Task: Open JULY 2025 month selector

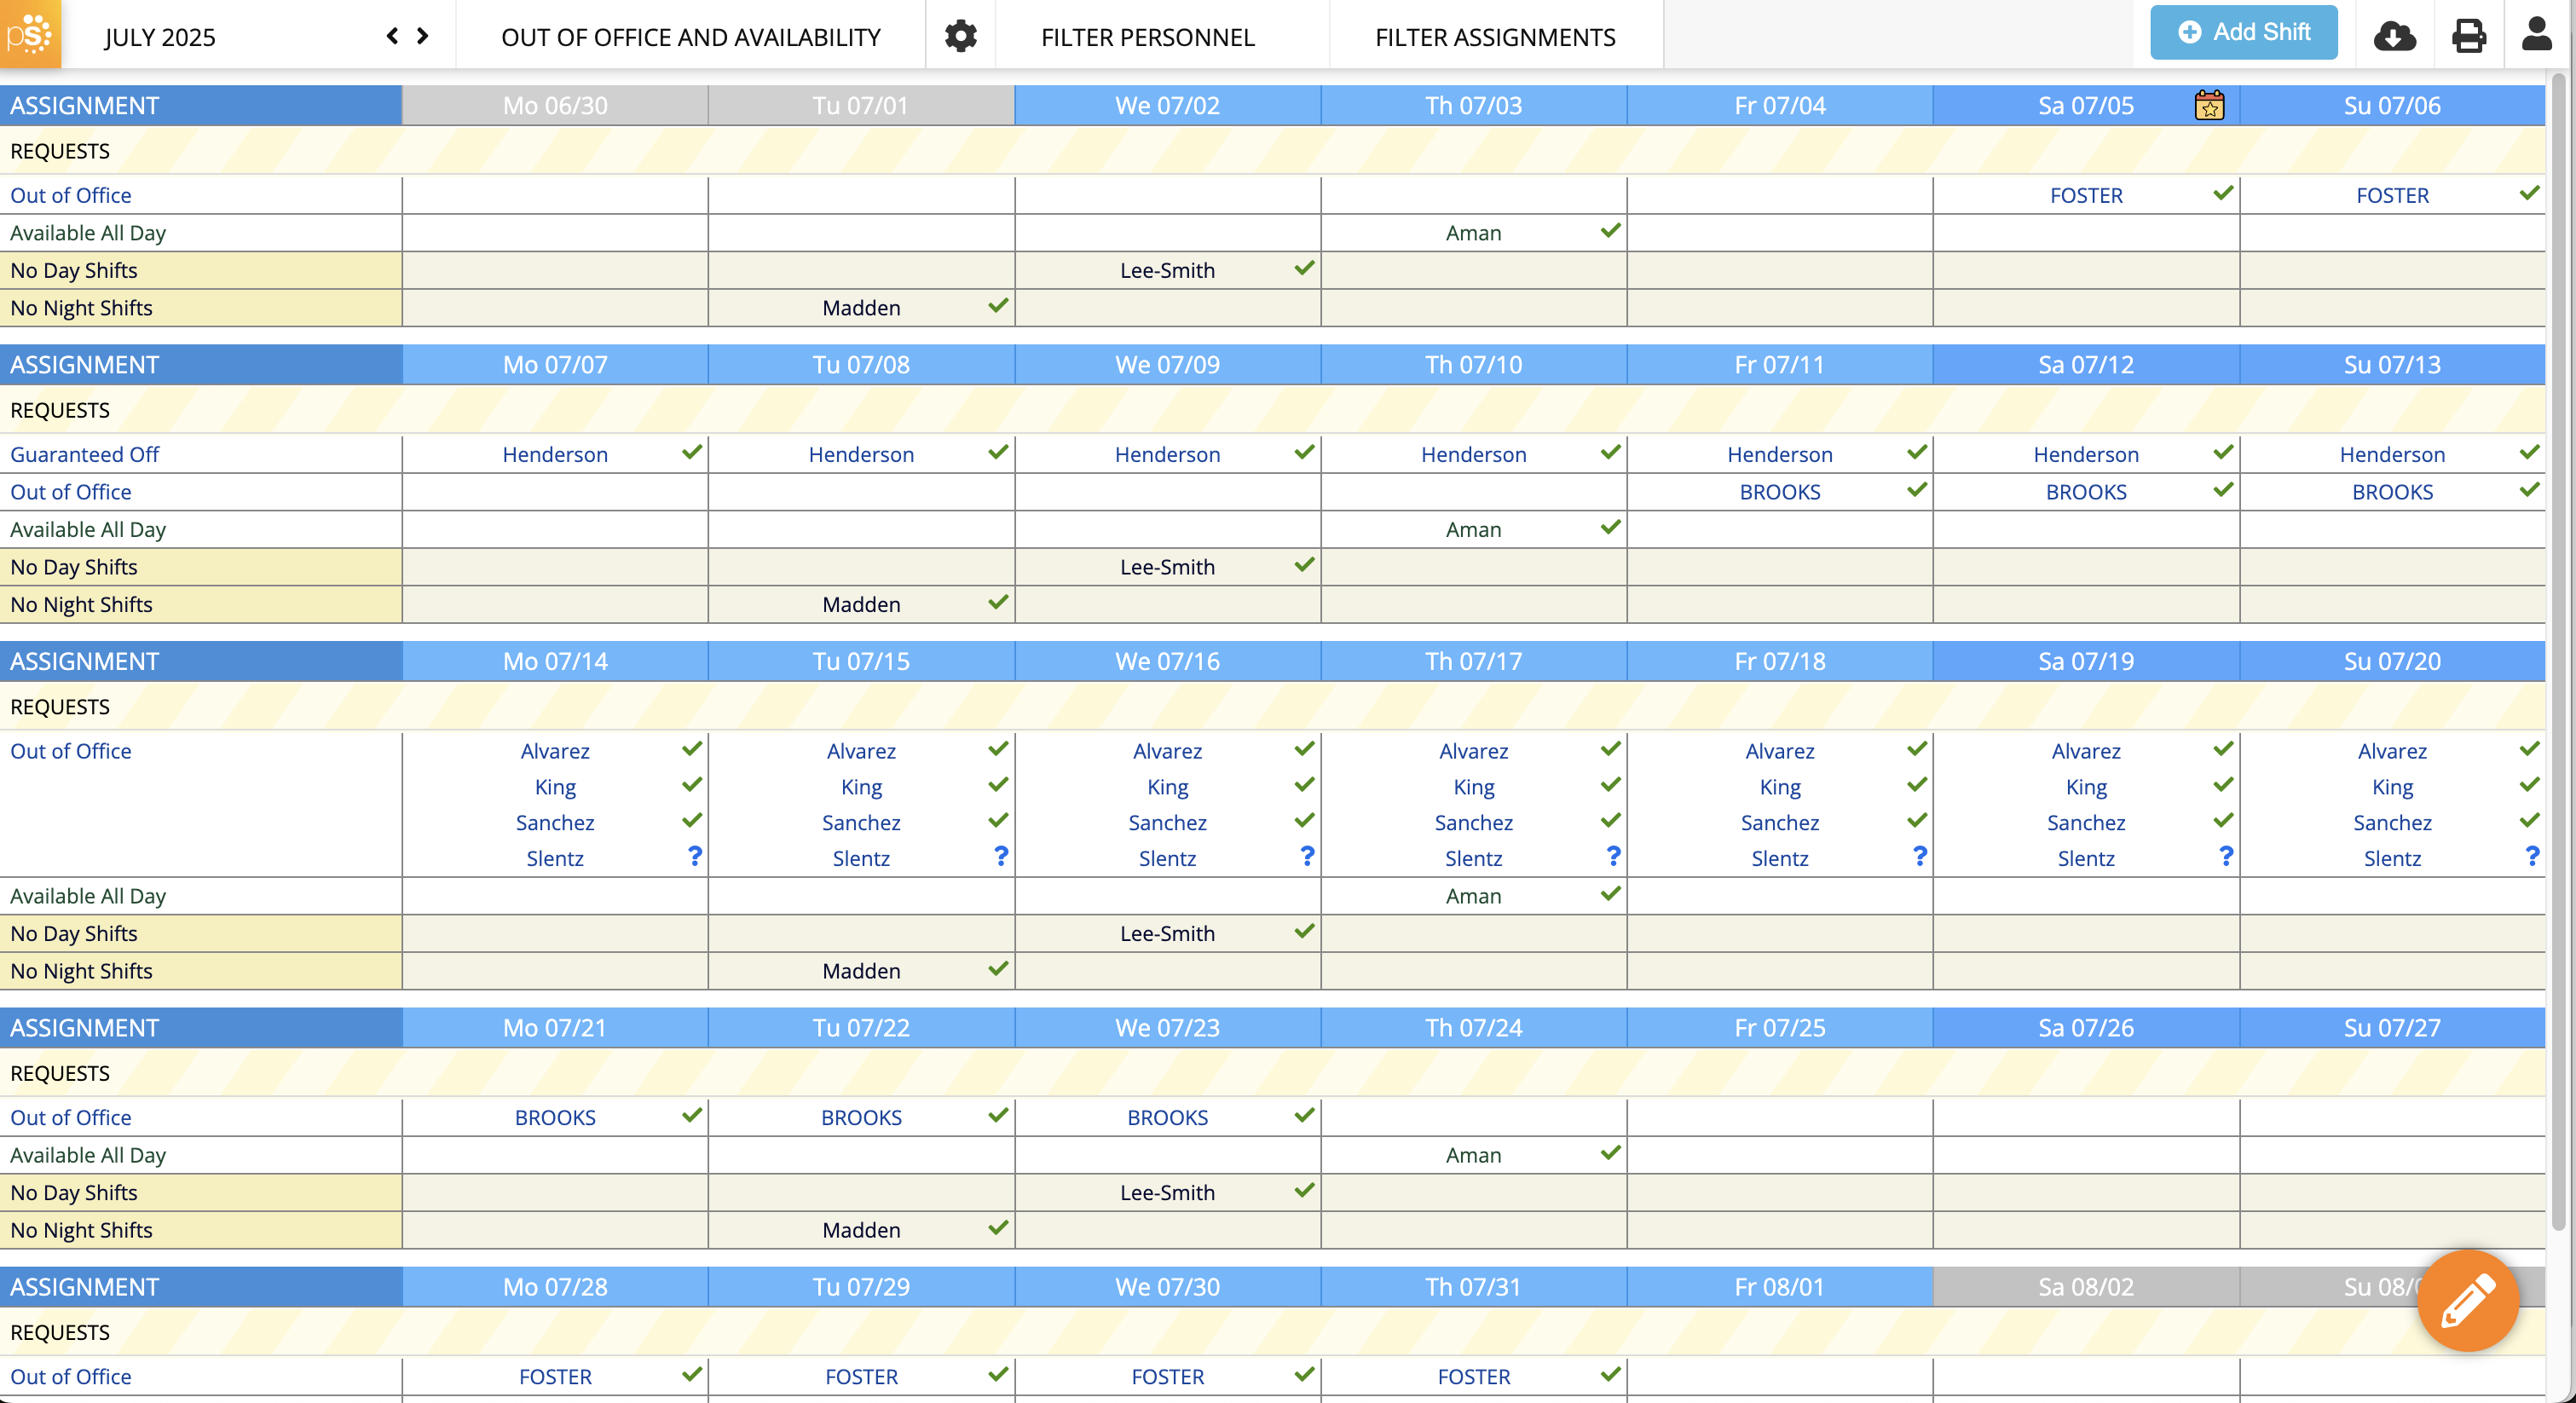Action: coord(160,37)
